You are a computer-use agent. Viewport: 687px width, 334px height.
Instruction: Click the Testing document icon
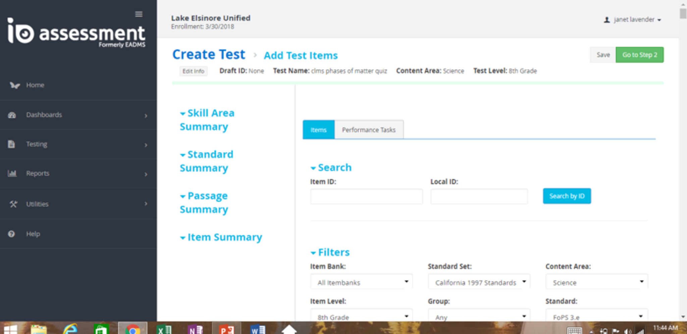(12, 144)
